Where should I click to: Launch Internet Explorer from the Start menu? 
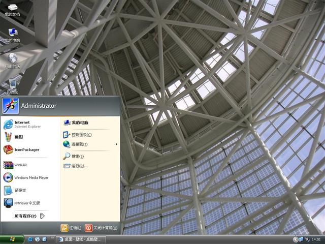point(30,124)
